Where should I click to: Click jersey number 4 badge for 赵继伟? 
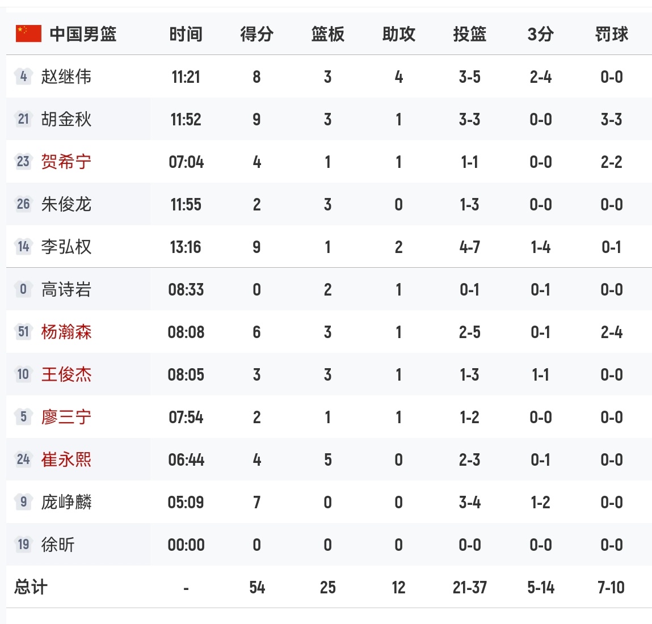tap(23, 77)
